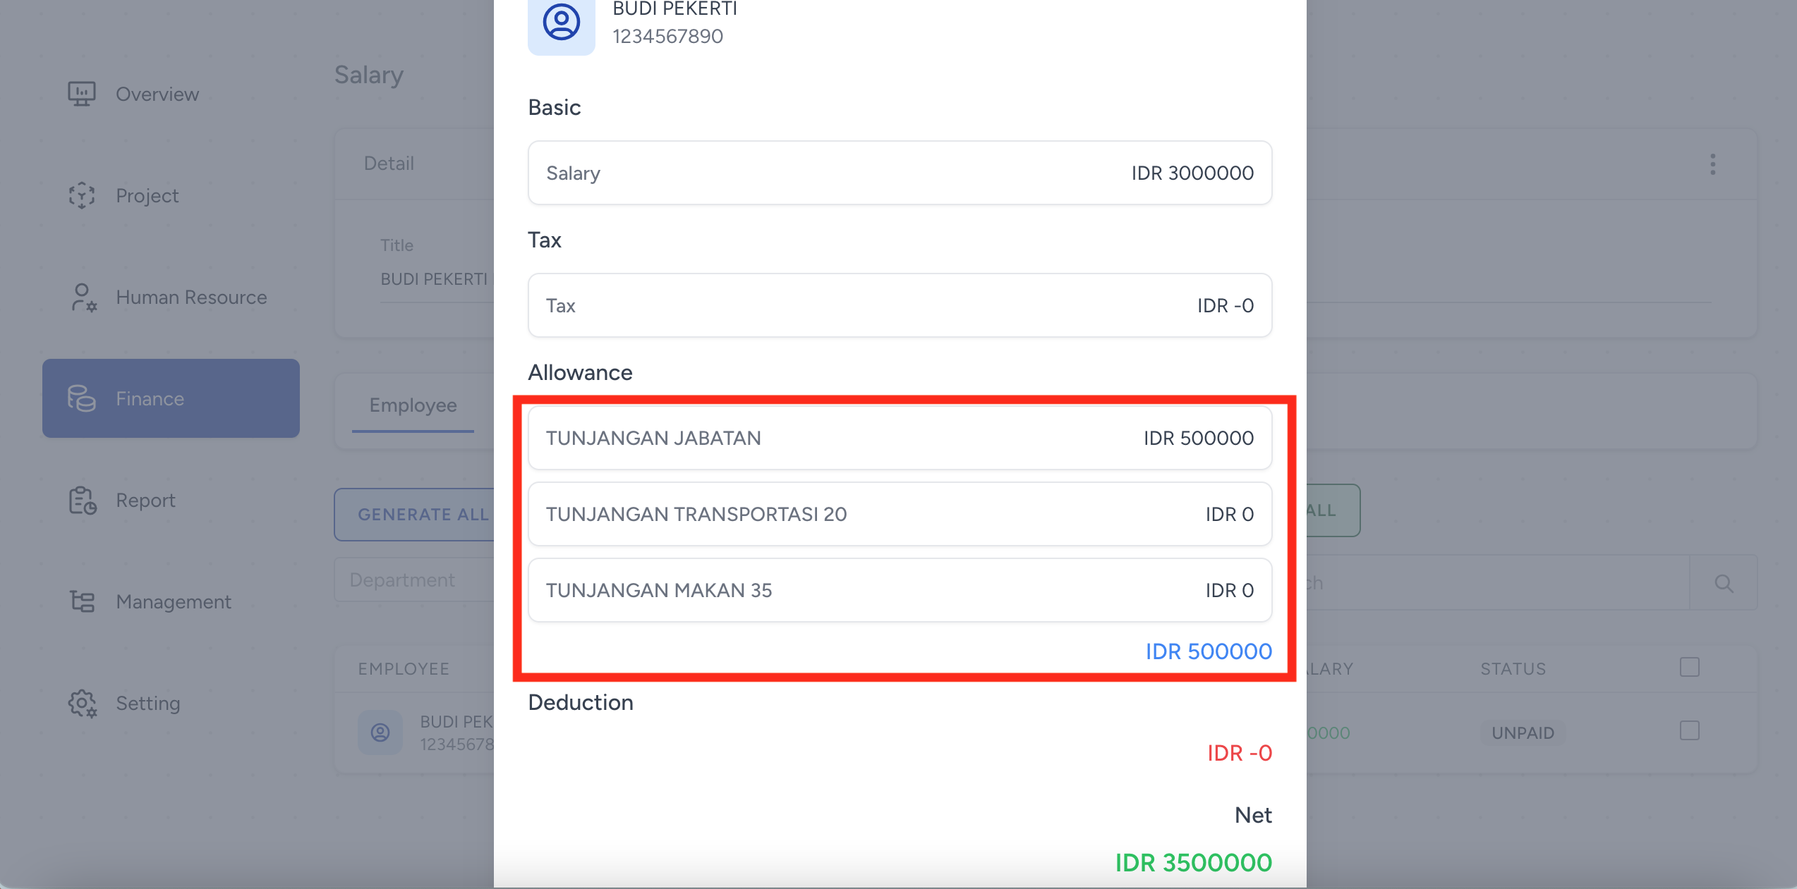Select the Tunjangan Makan 35 row
This screenshot has width=1797, height=889.
(900, 590)
